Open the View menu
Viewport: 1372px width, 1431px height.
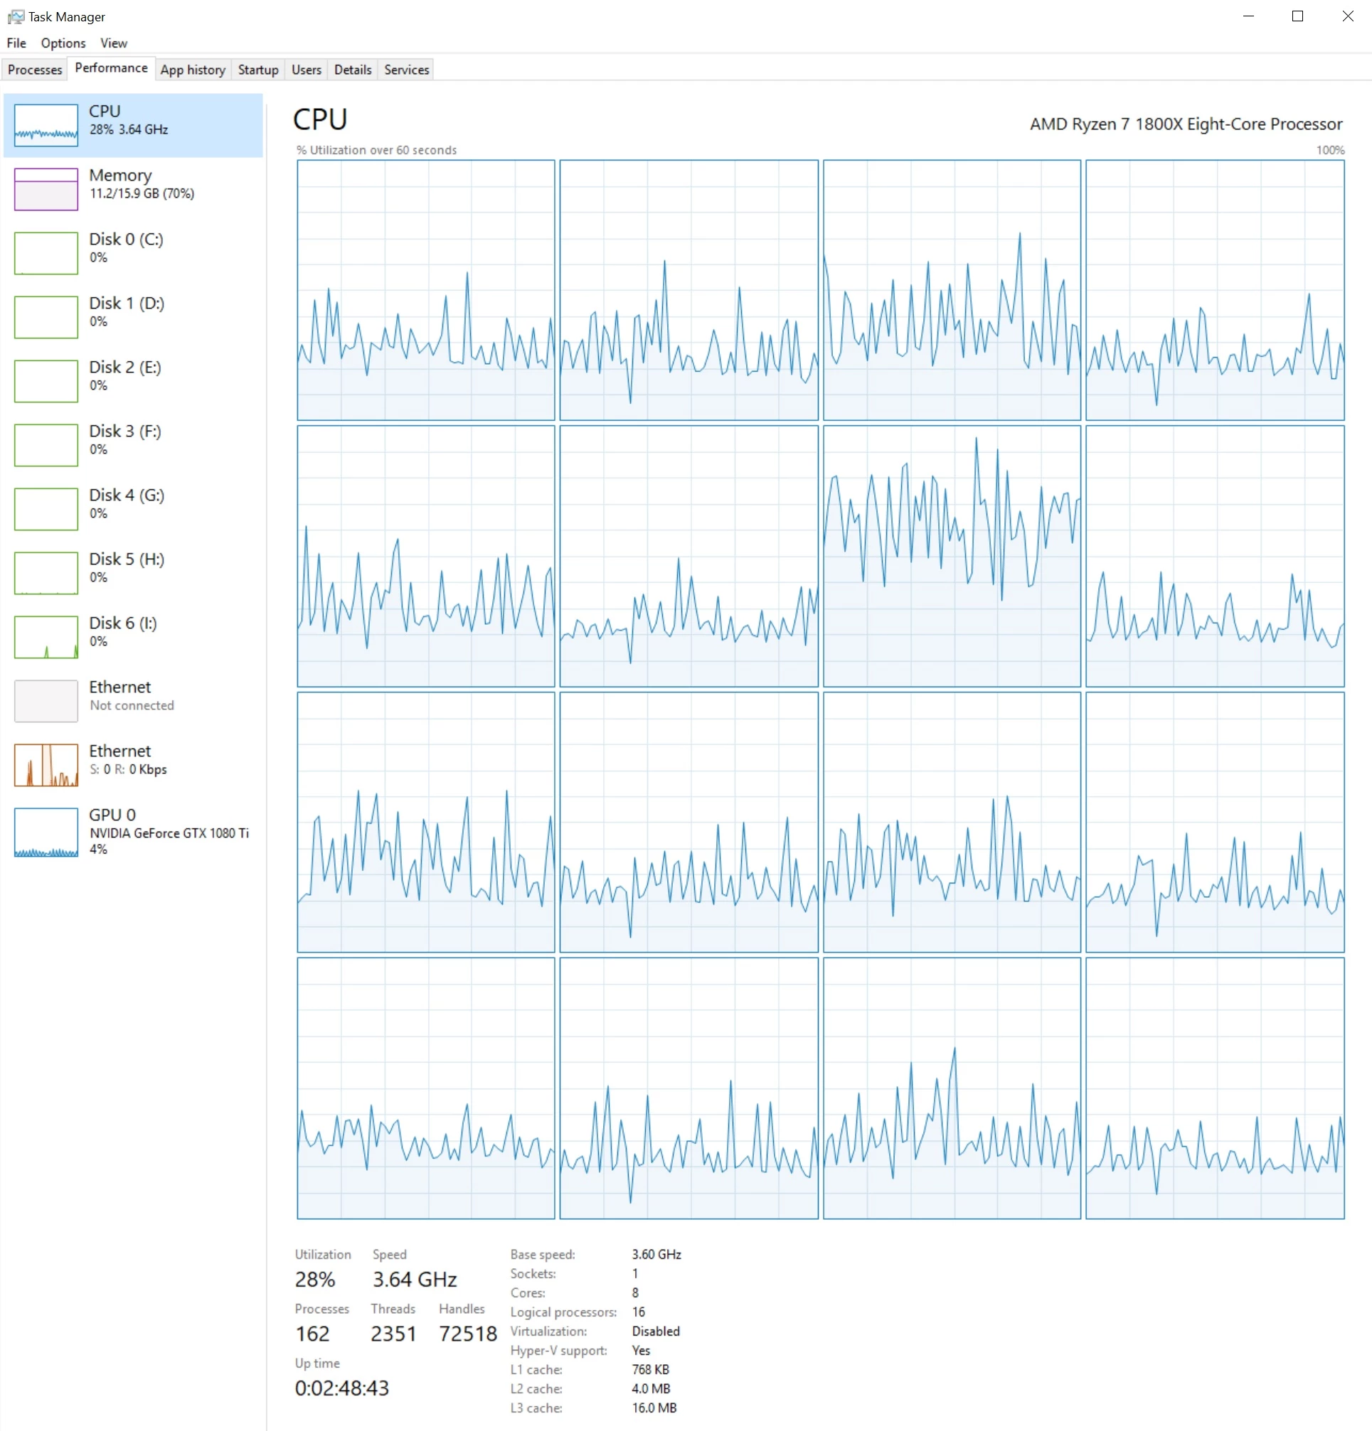coord(113,43)
